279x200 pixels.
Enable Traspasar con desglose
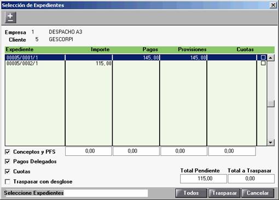click(8, 181)
